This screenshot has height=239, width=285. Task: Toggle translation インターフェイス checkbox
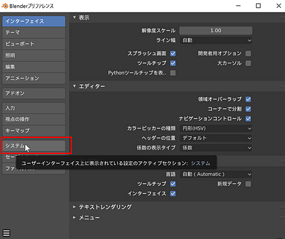173,194
